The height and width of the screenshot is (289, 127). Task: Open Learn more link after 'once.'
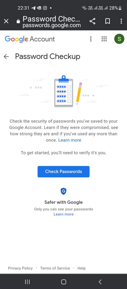pos(70,140)
